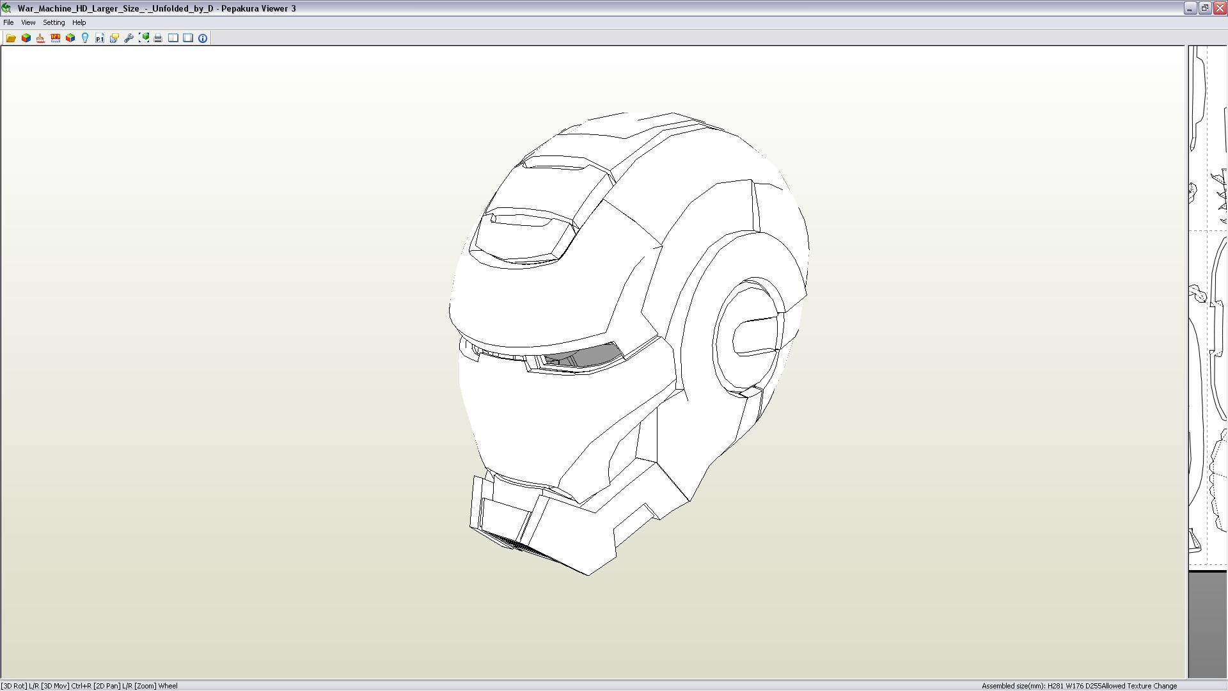Open the Help menu
The height and width of the screenshot is (691, 1228).
(x=79, y=22)
